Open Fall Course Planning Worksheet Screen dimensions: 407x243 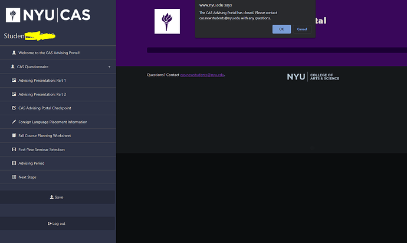58,135
